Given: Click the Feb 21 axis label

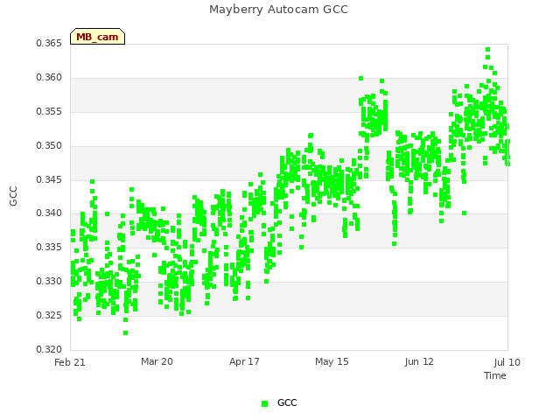Looking at the screenshot, I should pyautogui.click(x=70, y=362).
